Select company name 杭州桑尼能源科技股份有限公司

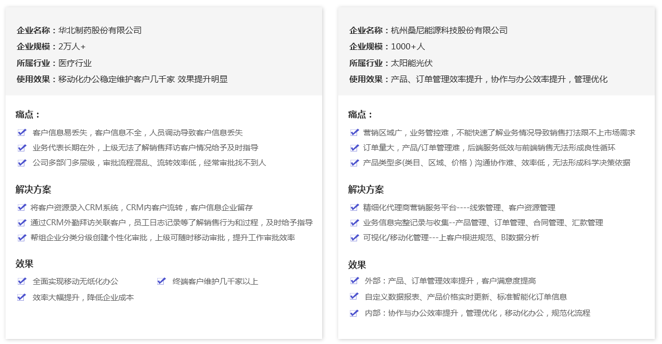(x=449, y=31)
